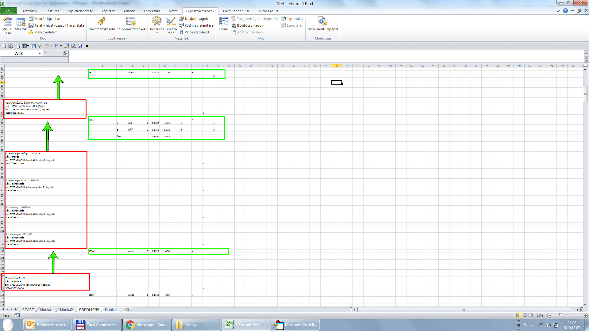Open the EREDMENY sheet tab
This screenshot has width=589, height=331.
[89, 310]
